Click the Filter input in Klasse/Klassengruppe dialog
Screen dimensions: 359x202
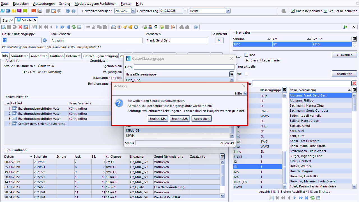click(x=184, y=67)
